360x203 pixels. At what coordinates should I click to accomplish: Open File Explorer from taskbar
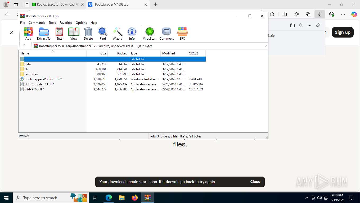121,198
